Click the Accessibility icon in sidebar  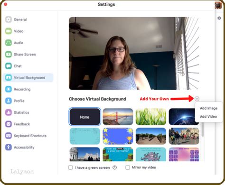pos(9,147)
